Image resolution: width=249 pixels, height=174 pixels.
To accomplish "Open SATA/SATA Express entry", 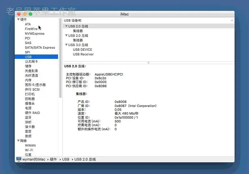I will pos(40,48).
